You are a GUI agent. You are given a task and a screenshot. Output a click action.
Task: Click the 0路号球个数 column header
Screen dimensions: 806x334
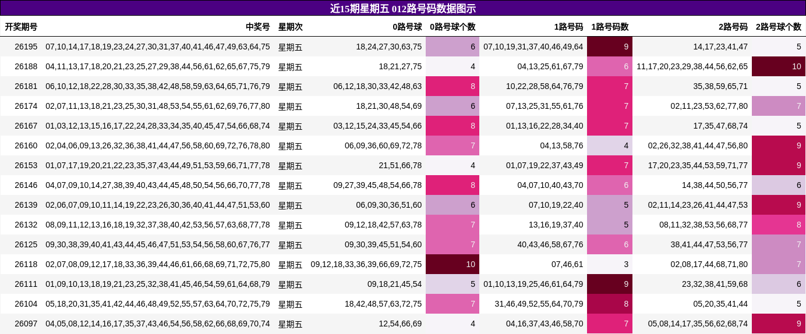(453, 27)
